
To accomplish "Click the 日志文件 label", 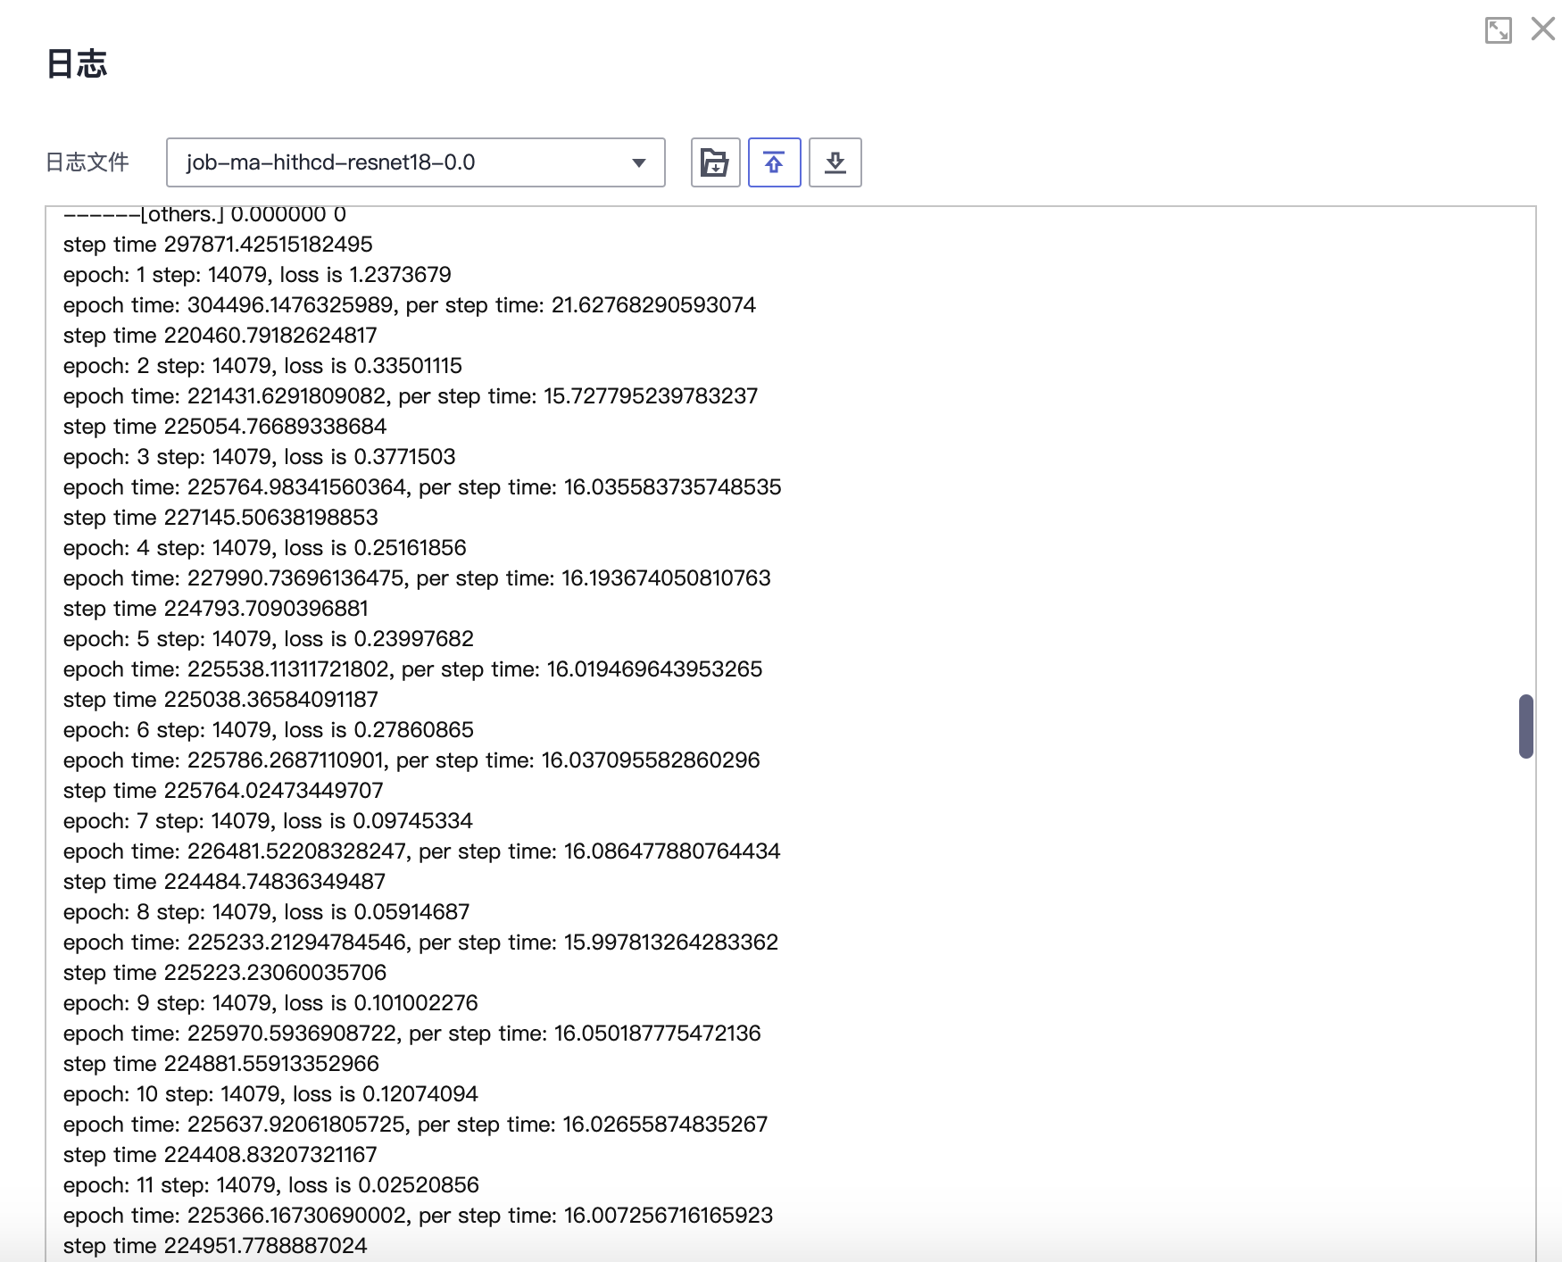I will [x=87, y=162].
